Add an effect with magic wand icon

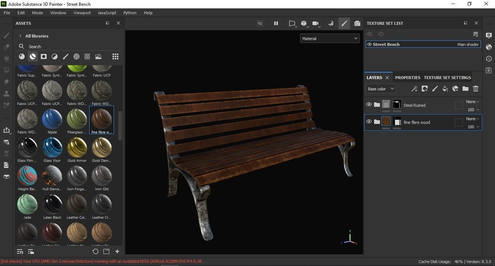point(414,89)
